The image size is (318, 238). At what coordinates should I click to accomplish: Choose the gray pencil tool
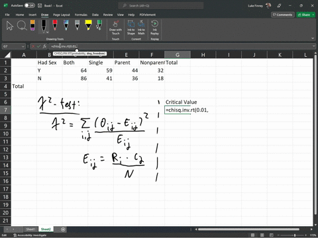pyautogui.click(x=77, y=25)
